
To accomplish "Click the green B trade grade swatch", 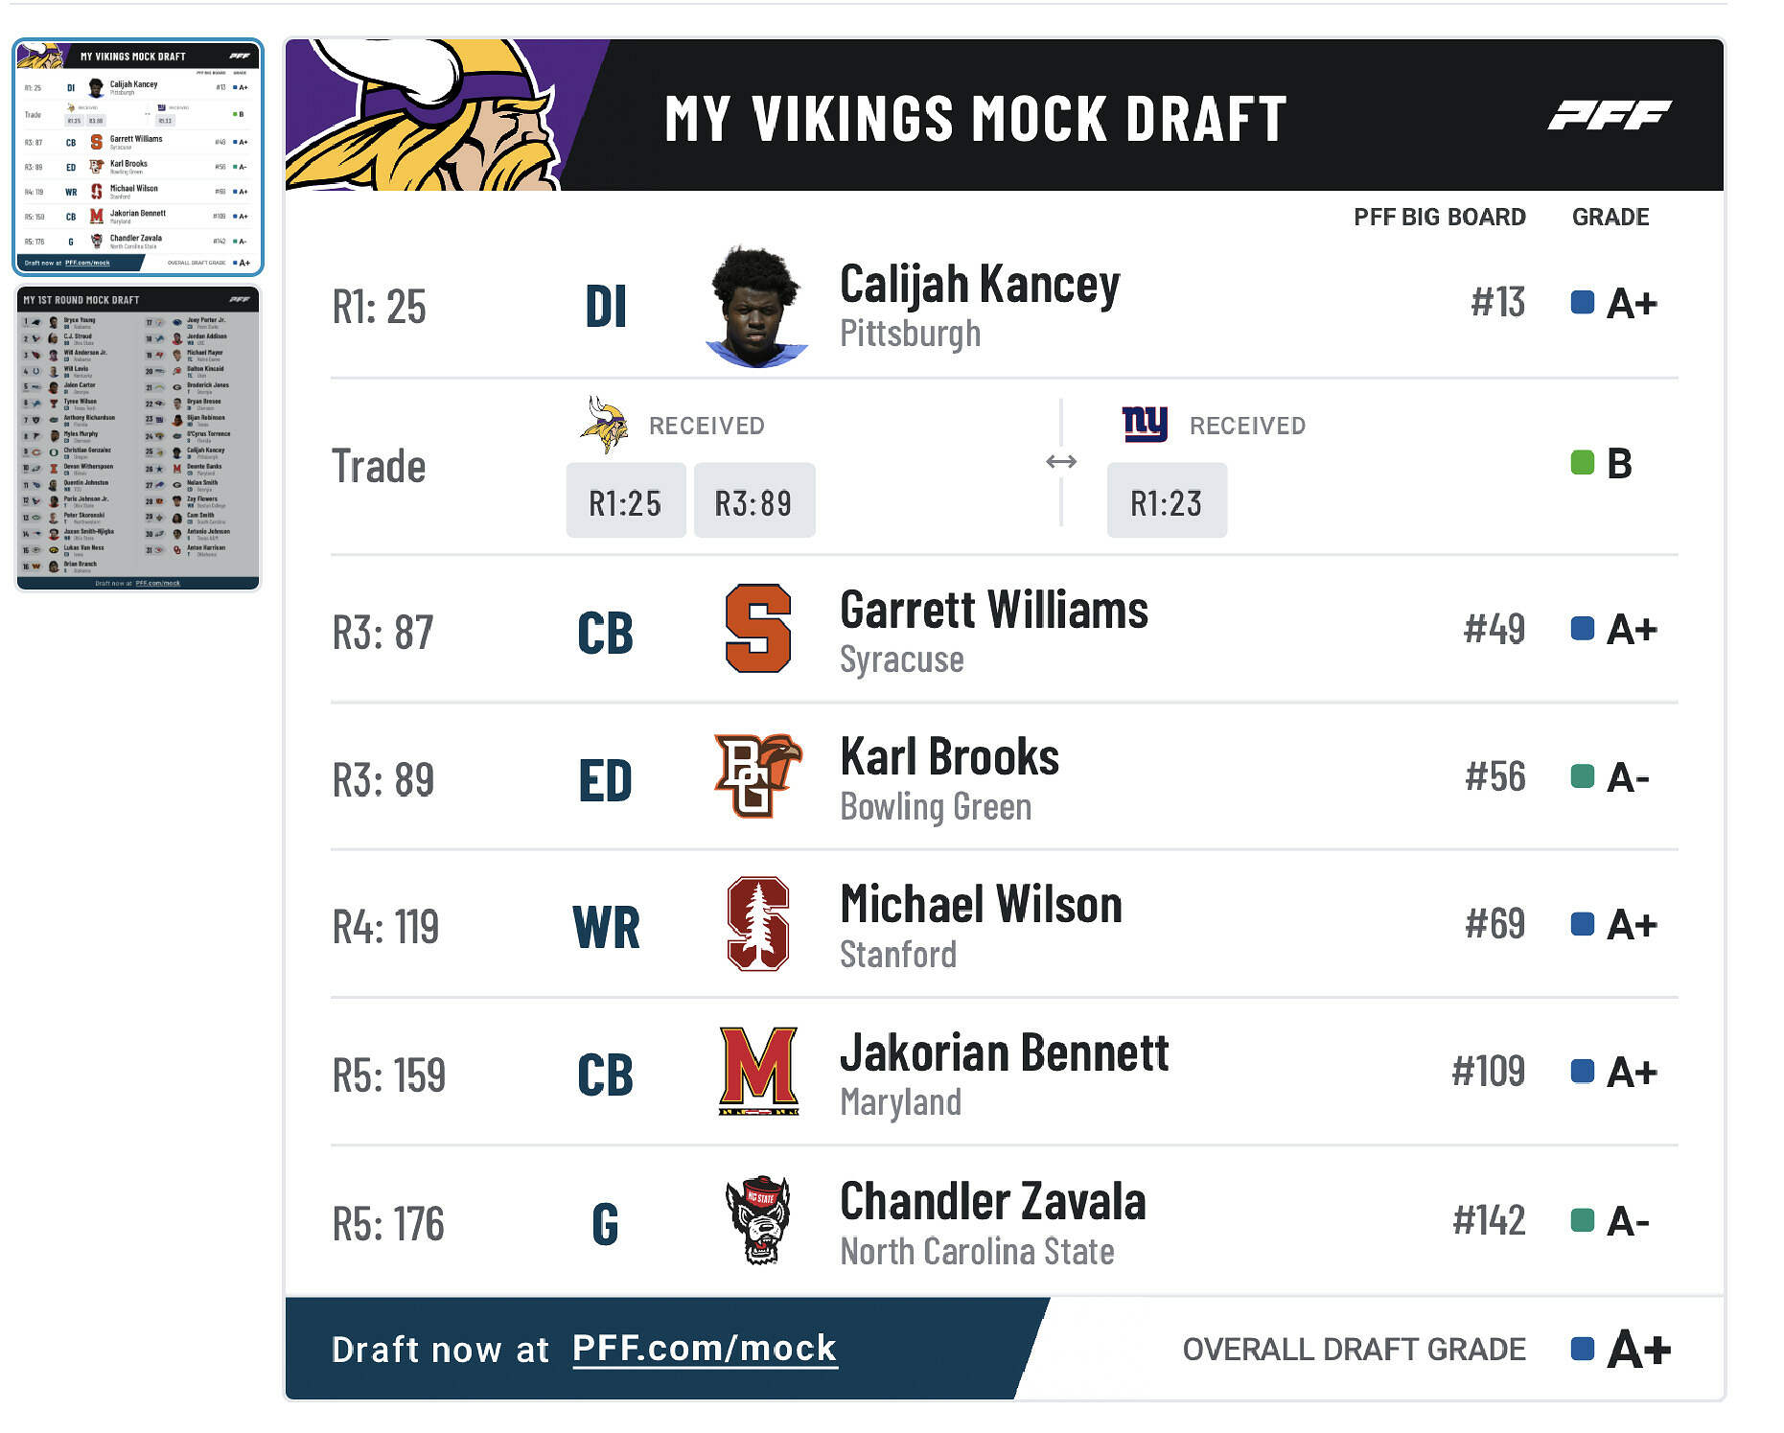I will point(1582,463).
